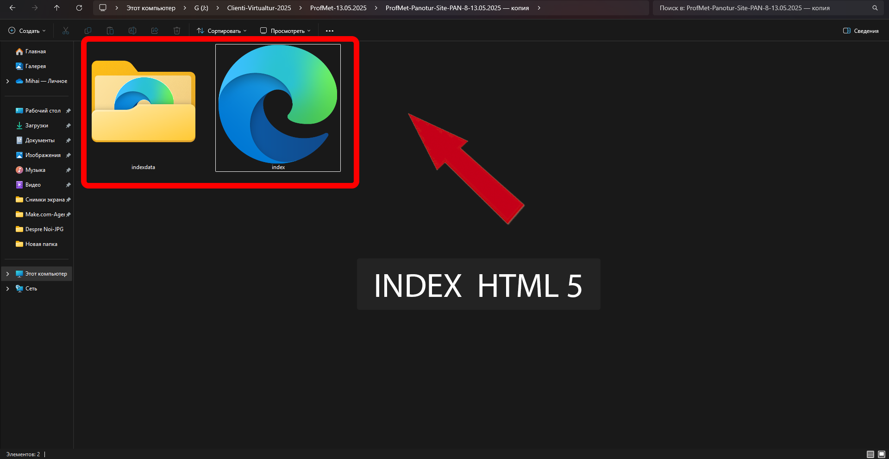The image size is (889, 459).
Task: Go up one folder level
Action: (57, 8)
